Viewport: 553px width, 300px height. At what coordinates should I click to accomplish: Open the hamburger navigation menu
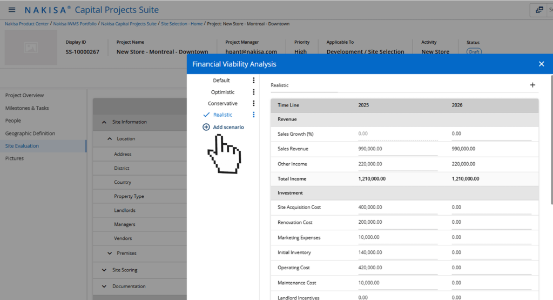12,10
